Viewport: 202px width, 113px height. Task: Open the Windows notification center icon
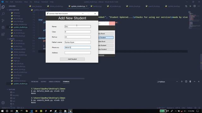[x=198, y=111]
